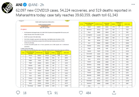Click the share upload icon

114,93
